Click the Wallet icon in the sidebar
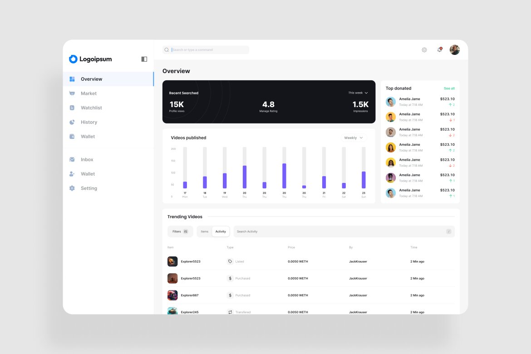The width and height of the screenshot is (531, 354). click(73, 136)
